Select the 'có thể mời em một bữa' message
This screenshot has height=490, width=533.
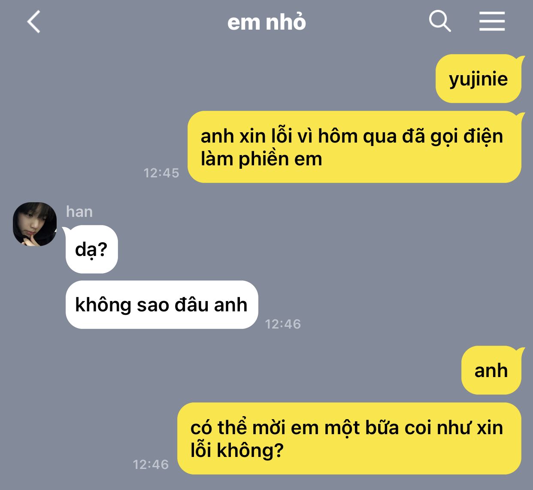[x=349, y=438]
